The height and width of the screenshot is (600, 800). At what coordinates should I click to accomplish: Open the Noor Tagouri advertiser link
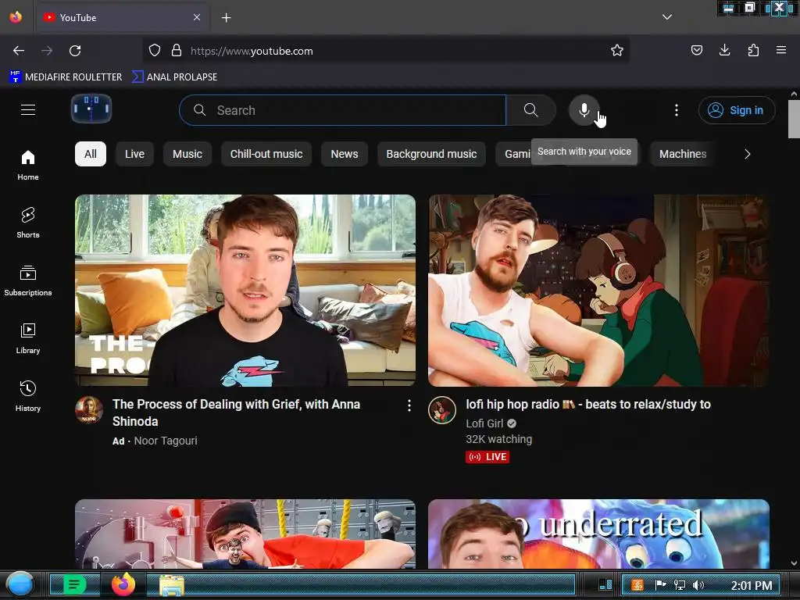[x=166, y=441]
